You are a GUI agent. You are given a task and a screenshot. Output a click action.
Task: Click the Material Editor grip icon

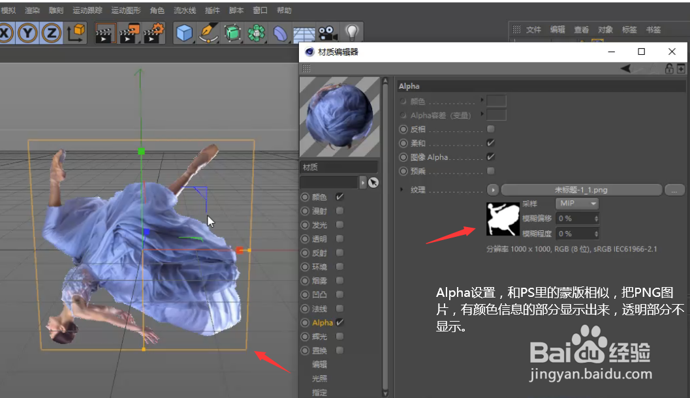tap(306, 68)
